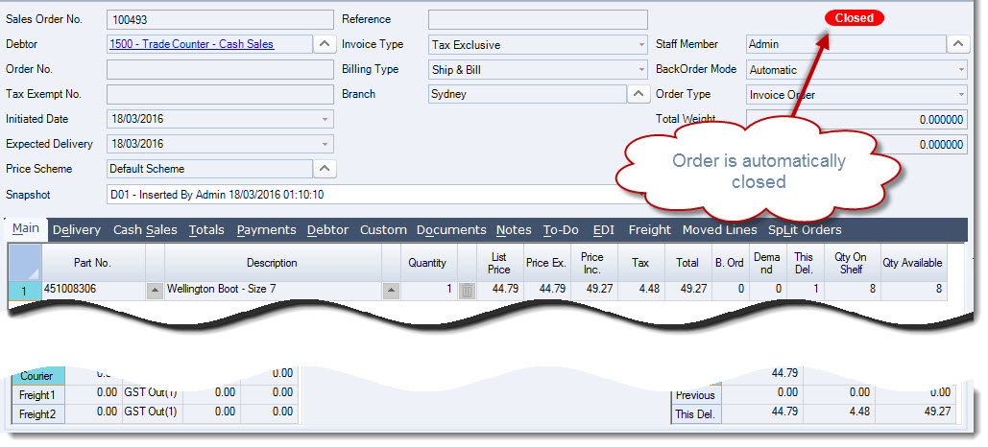Click the Qty Available column header
This screenshot has width=988, height=447.
point(912,263)
